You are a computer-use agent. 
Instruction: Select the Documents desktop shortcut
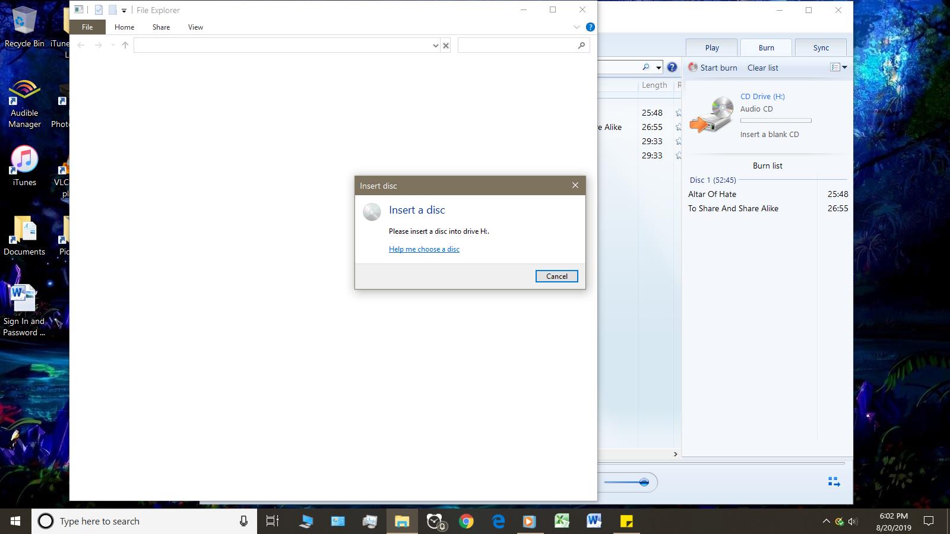pos(24,236)
